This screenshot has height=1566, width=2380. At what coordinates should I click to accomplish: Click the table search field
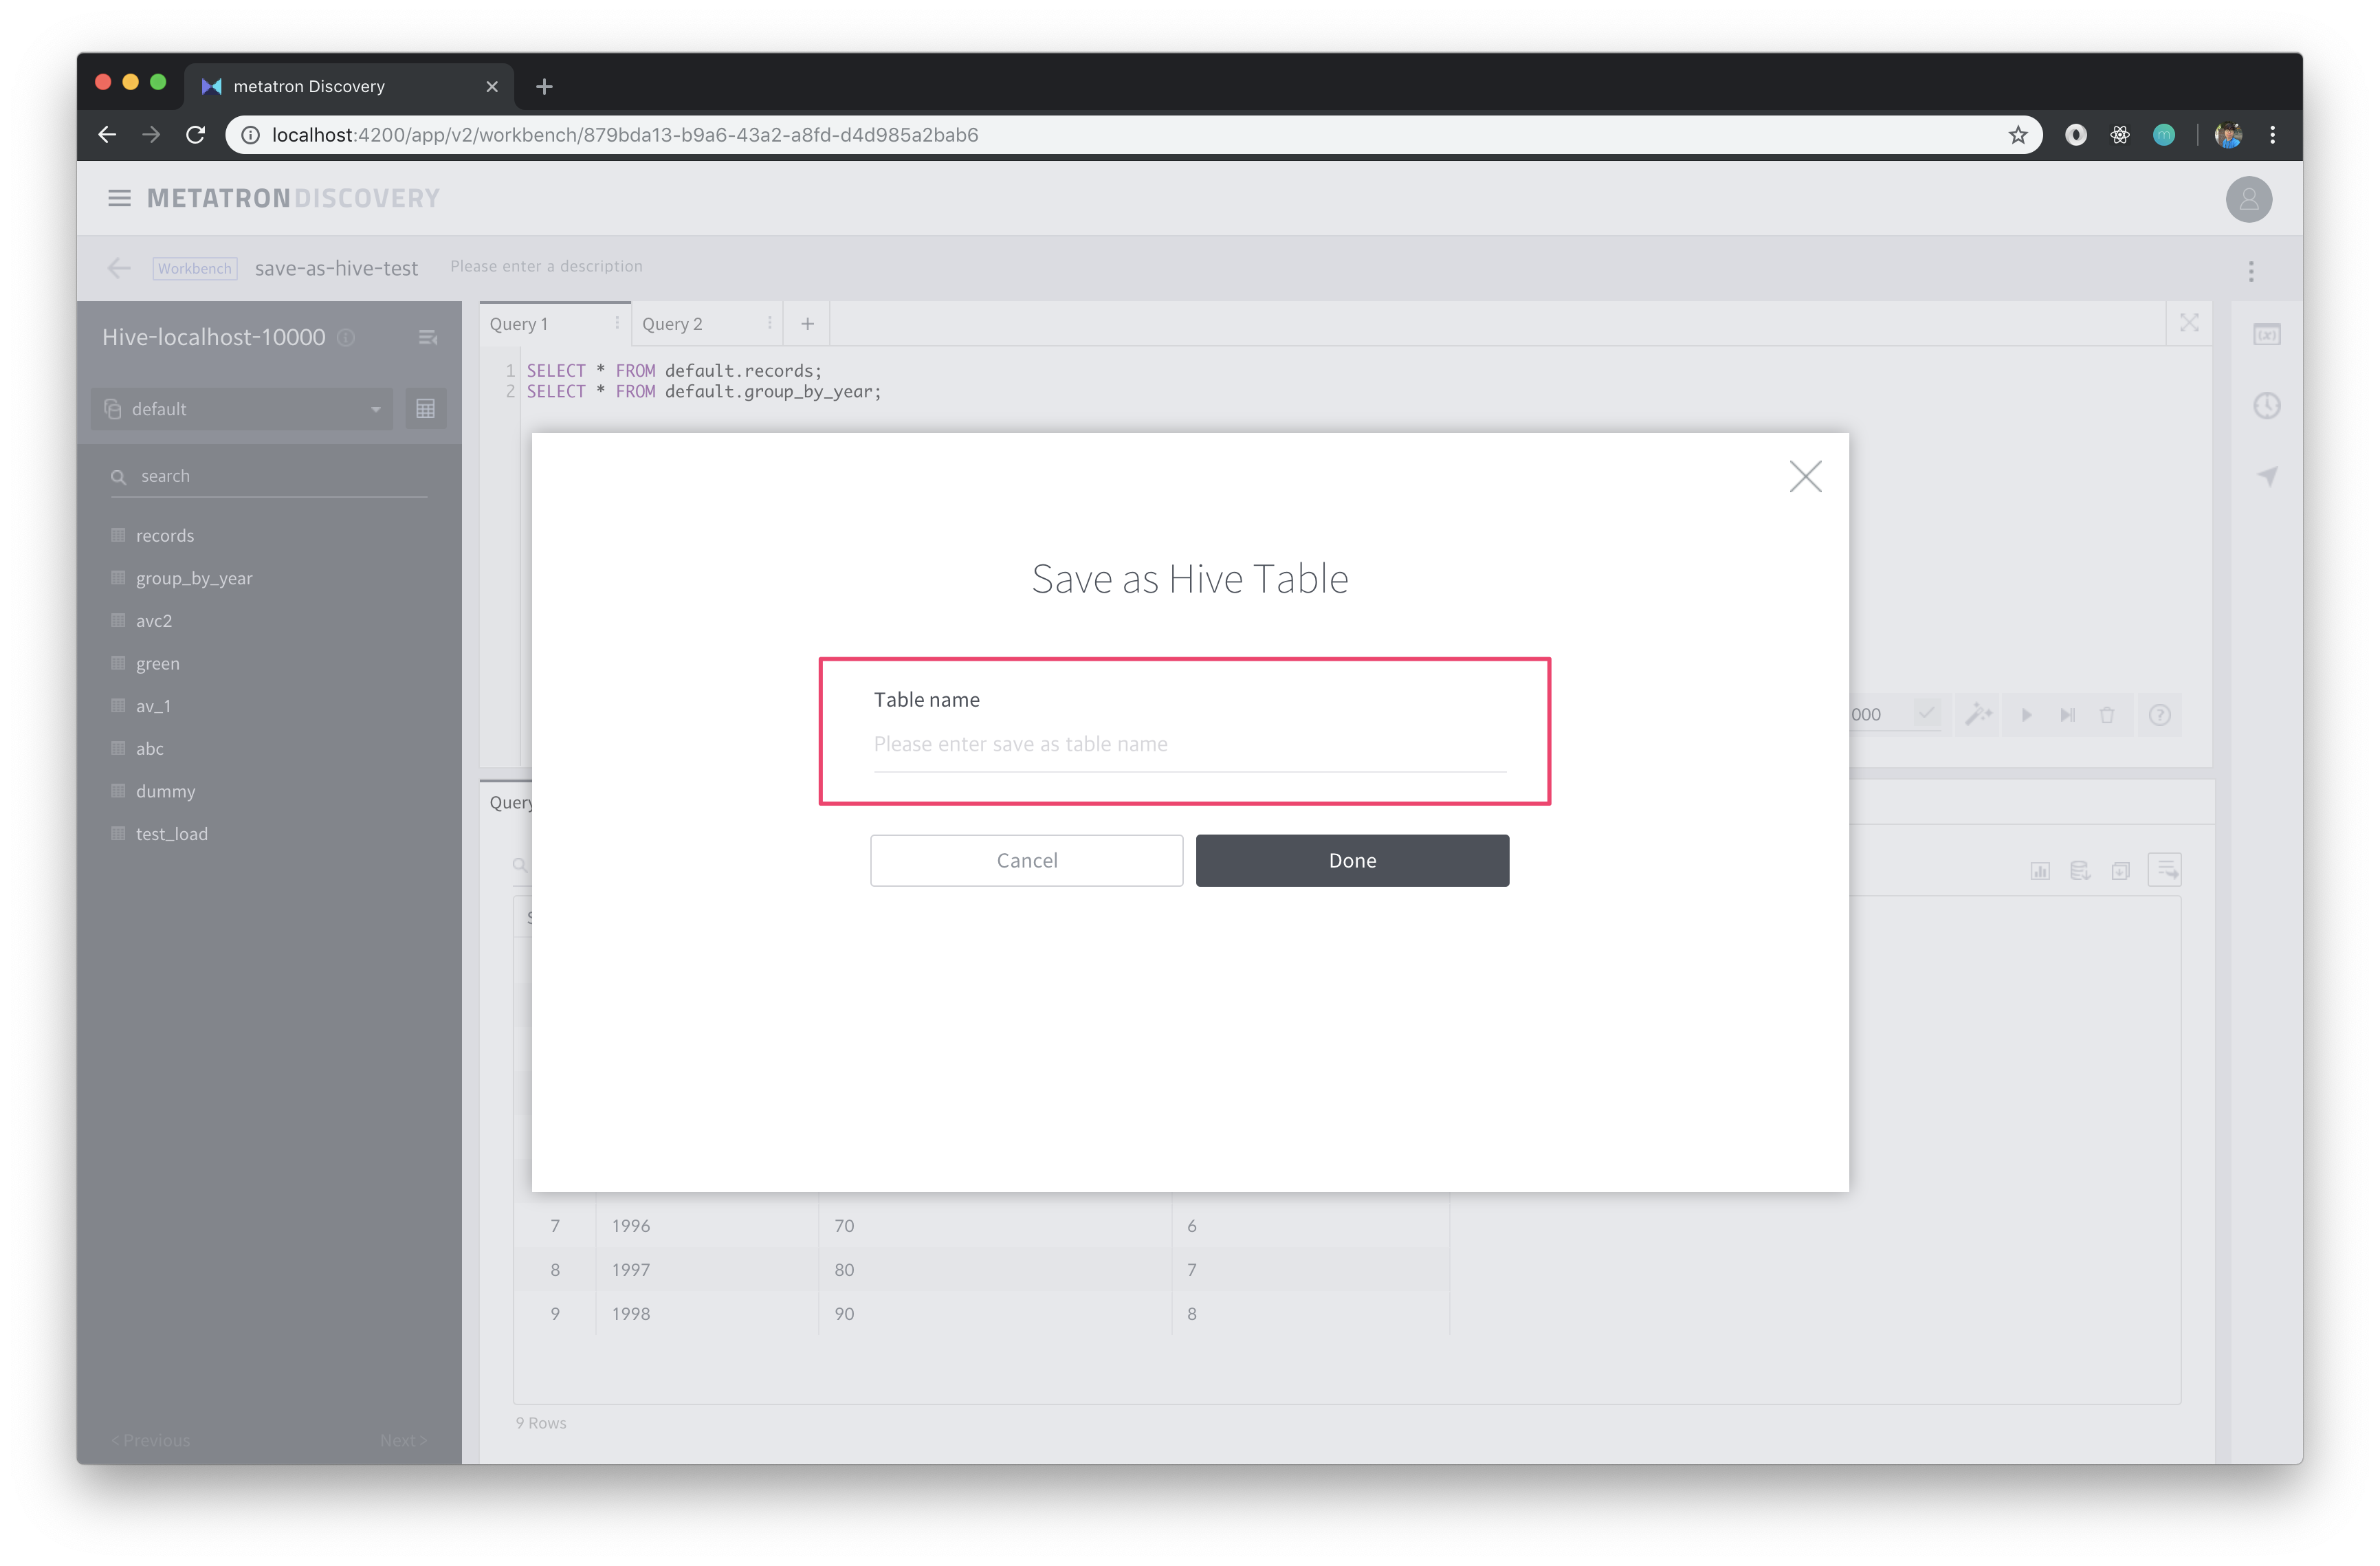coord(269,476)
